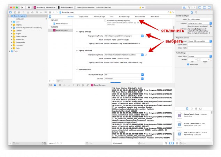Viewport: 221px width, 157px height.
Task: Click the warnings count in activity bar
Action: 142,7
